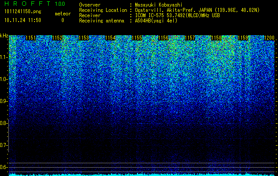Click the 1155 time marker label
The width and height of the screenshot is (278, 176).
click(x=137, y=38)
